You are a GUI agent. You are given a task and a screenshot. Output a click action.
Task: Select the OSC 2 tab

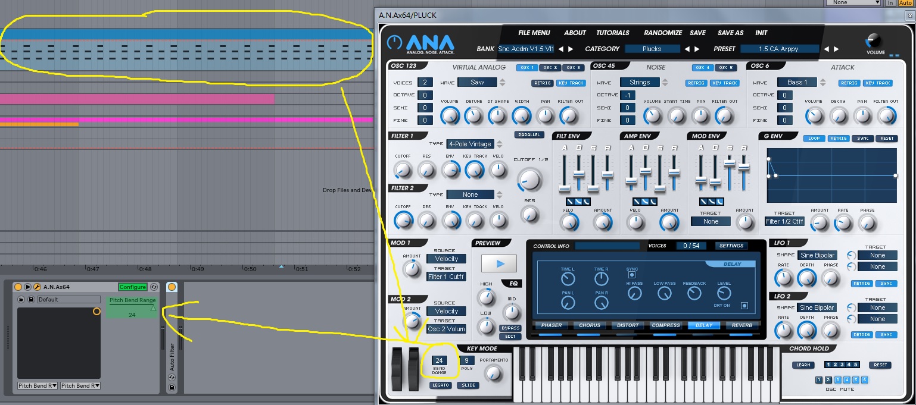click(550, 67)
